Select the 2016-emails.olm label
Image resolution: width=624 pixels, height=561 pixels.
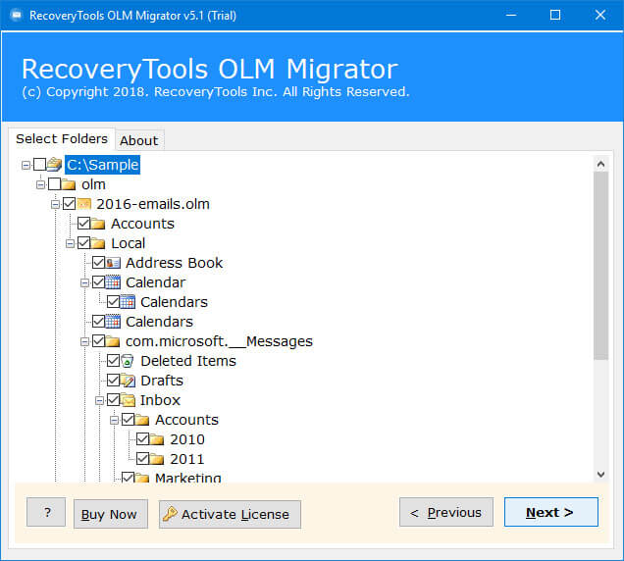click(153, 204)
